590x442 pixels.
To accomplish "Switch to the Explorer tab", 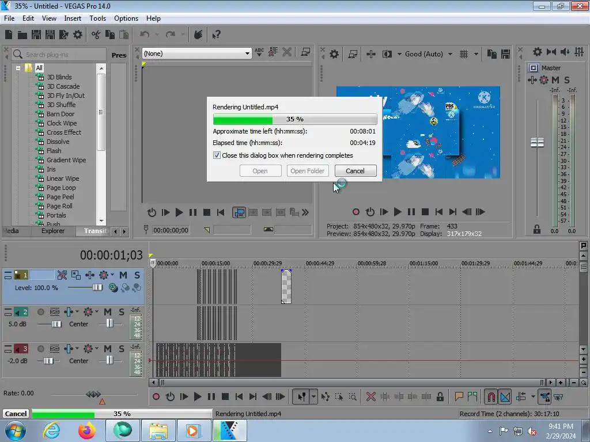I will point(52,231).
